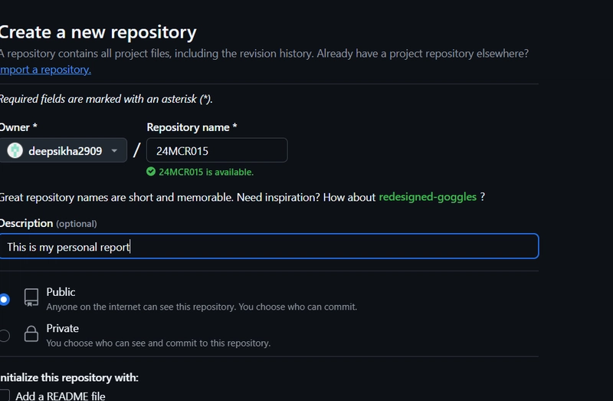Check the Add a README file checkbox
Viewport: 613px width, 401px height.
(5, 396)
